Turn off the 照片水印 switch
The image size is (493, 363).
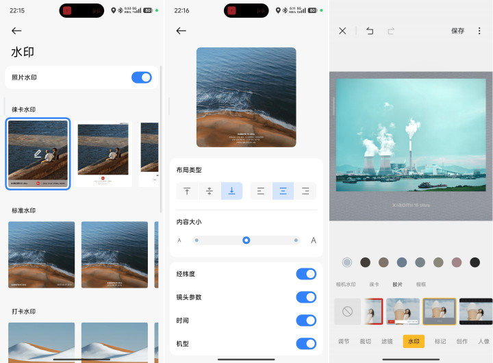(x=141, y=77)
